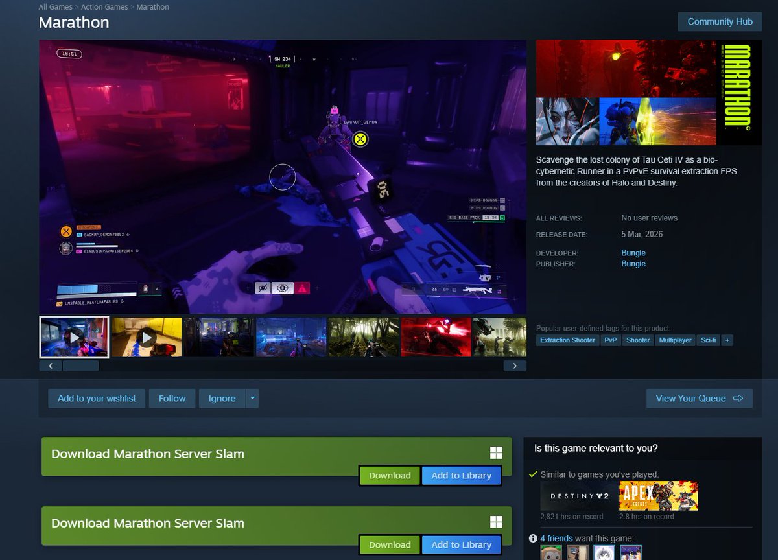Select the red-lit screenshot thumbnail
Screen dimensions: 778x560
coord(436,337)
